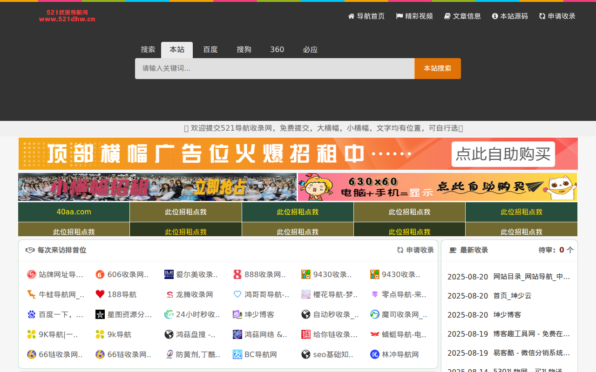This screenshot has height=372, width=596.
Task: Select the 搜狗 search tab
Action: (x=244, y=50)
